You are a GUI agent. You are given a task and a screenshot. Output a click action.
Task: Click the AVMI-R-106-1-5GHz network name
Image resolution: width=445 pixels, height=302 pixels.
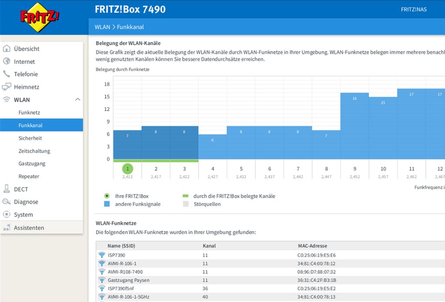click(x=129, y=297)
